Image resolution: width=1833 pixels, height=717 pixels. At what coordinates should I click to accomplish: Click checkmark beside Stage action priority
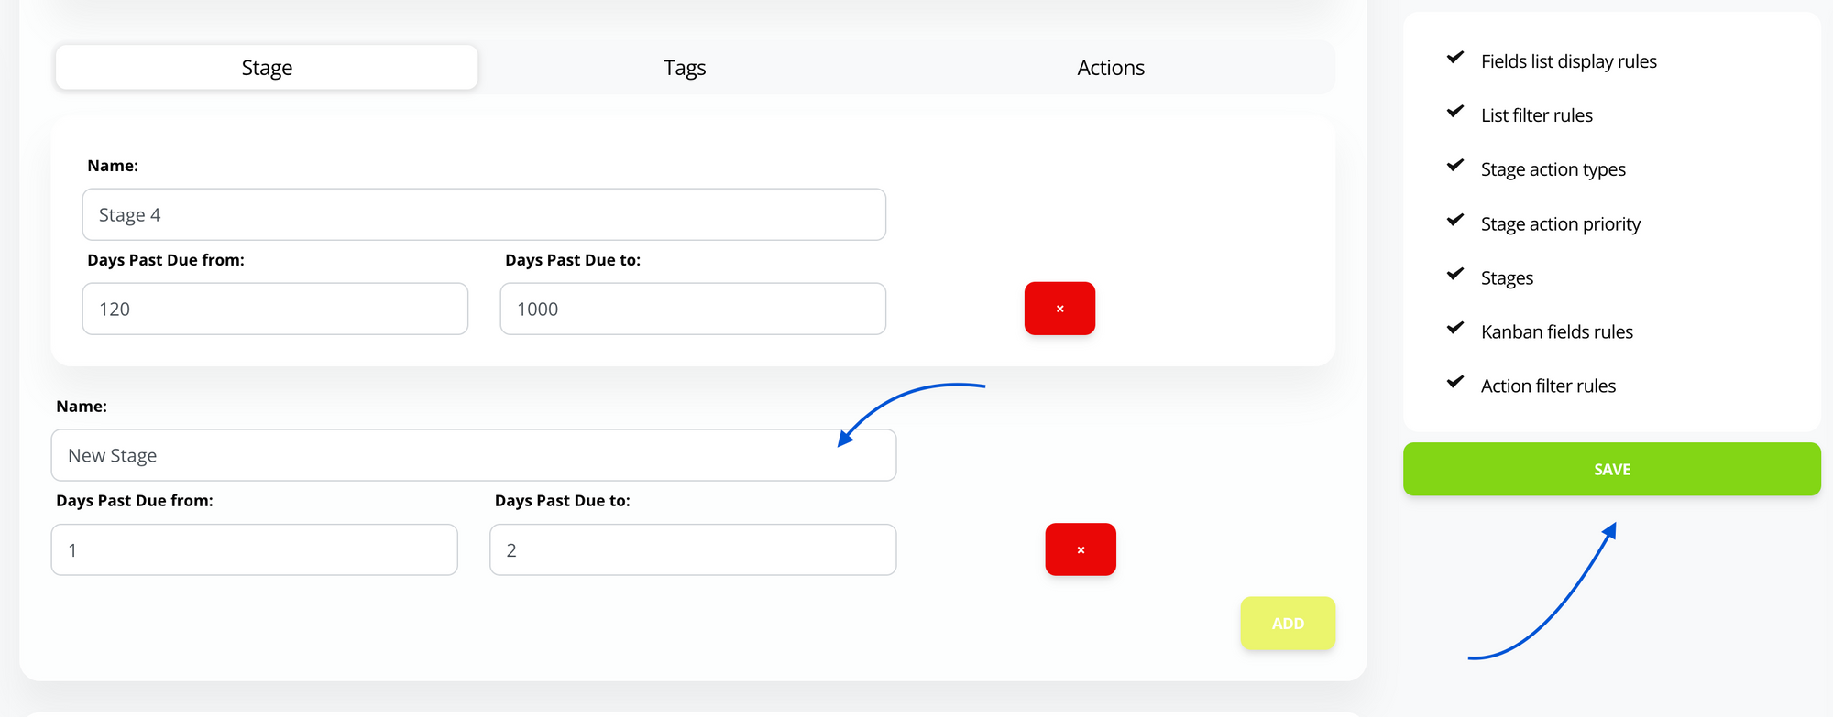[1455, 220]
